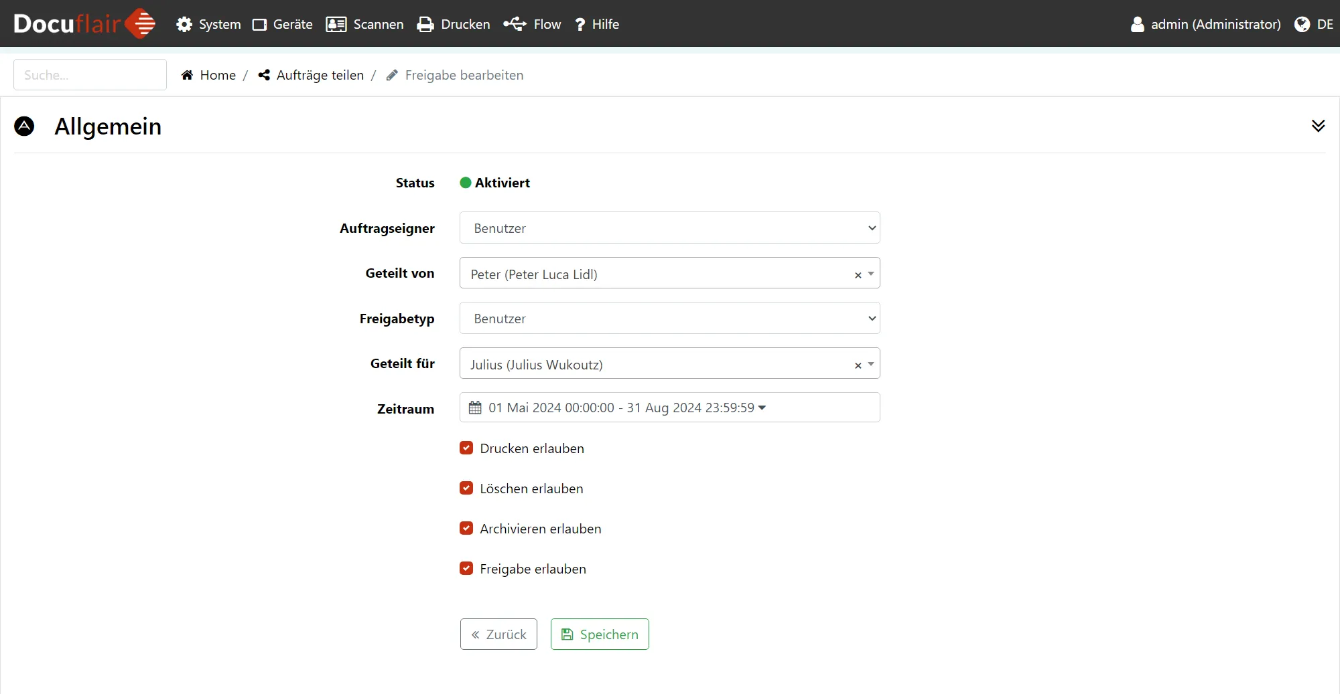Click the calendar icon in Zeitraum
The height and width of the screenshot is (694, 1340).
tap(475, 408)
